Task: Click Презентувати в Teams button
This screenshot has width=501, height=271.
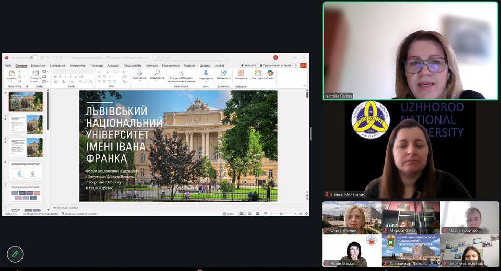Action: (x=275, y=65)
